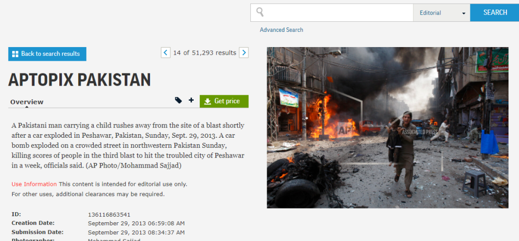
Task: Click the photo caption description text
Action: pyautogui.click(x=128, y=145)
